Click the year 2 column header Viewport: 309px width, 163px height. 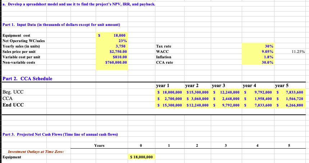192,86
